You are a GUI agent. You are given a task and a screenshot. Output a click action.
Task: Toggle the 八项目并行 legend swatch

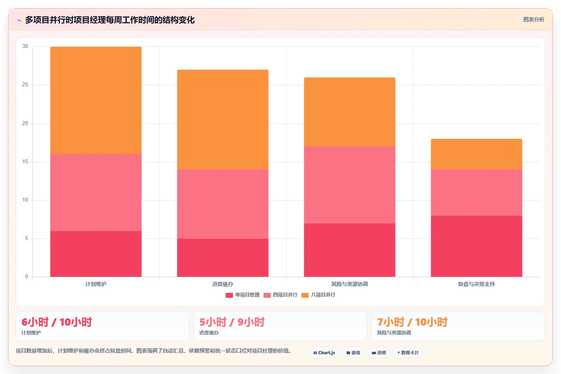(x=305, y=295)
